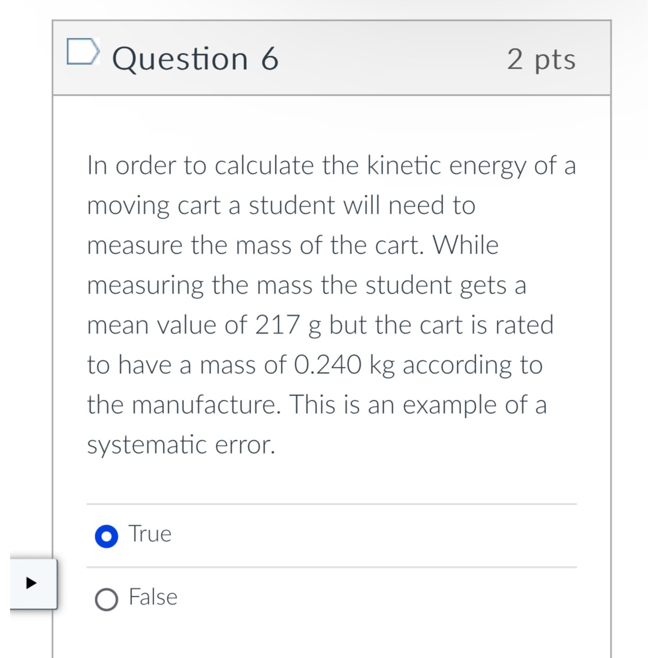This screenshot has height=658, width=658.
Task: Click the "2 pts" points label
Action: (x=541, y=59)
